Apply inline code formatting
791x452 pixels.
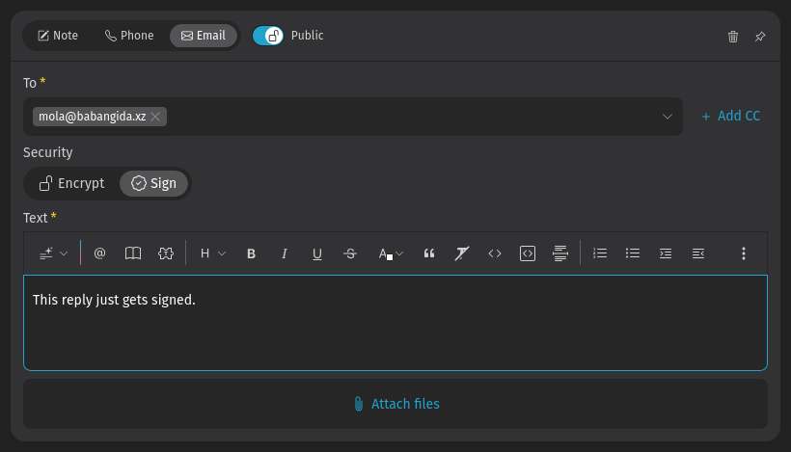494,253
